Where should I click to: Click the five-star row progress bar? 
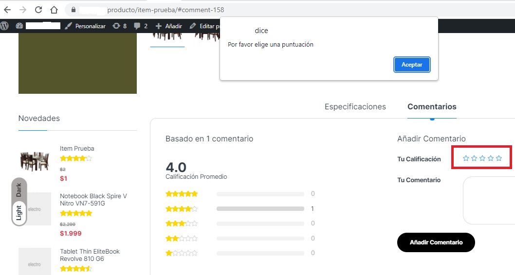pos(260,194)
